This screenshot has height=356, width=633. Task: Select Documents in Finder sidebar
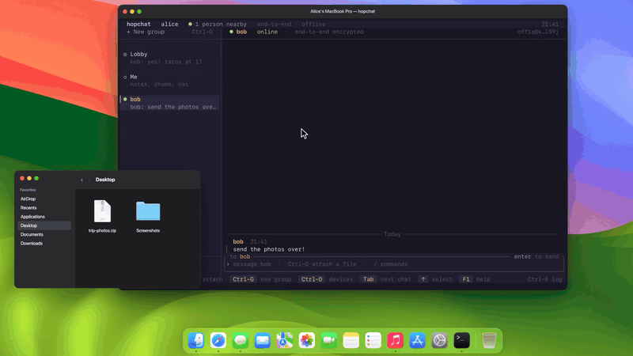click(44, 234)
